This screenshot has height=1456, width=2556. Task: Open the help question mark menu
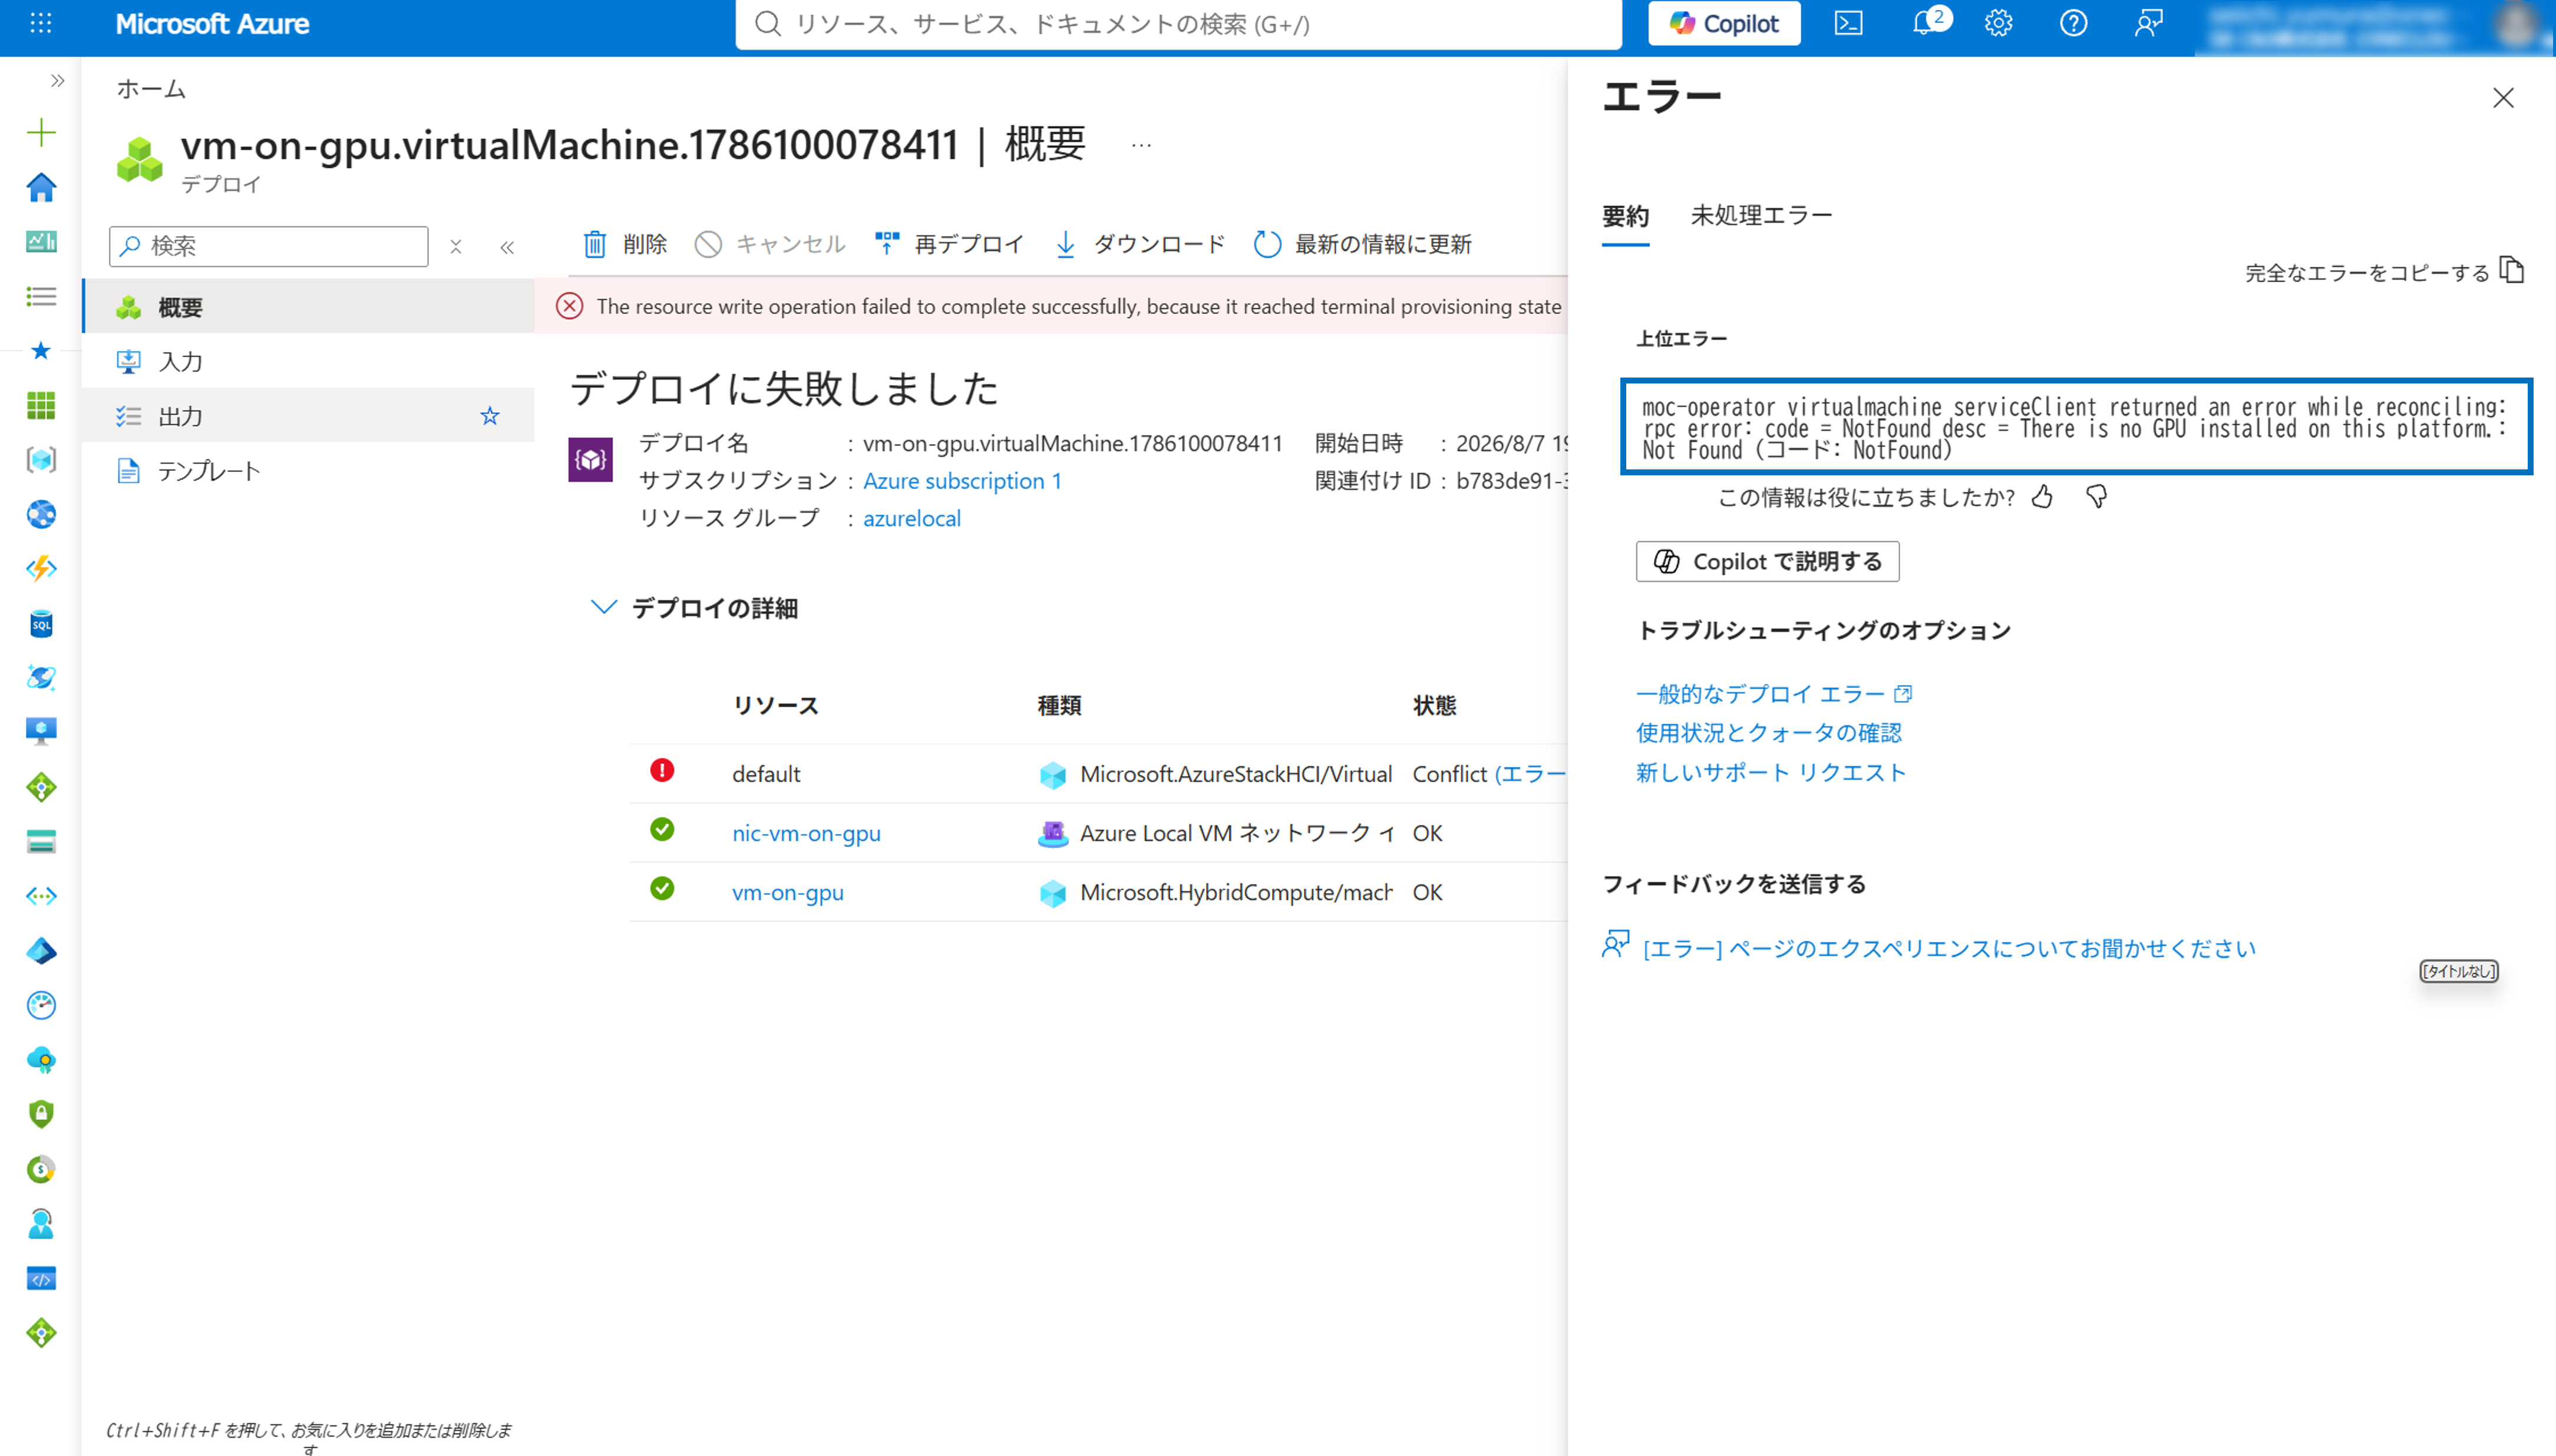[2073, 23]
